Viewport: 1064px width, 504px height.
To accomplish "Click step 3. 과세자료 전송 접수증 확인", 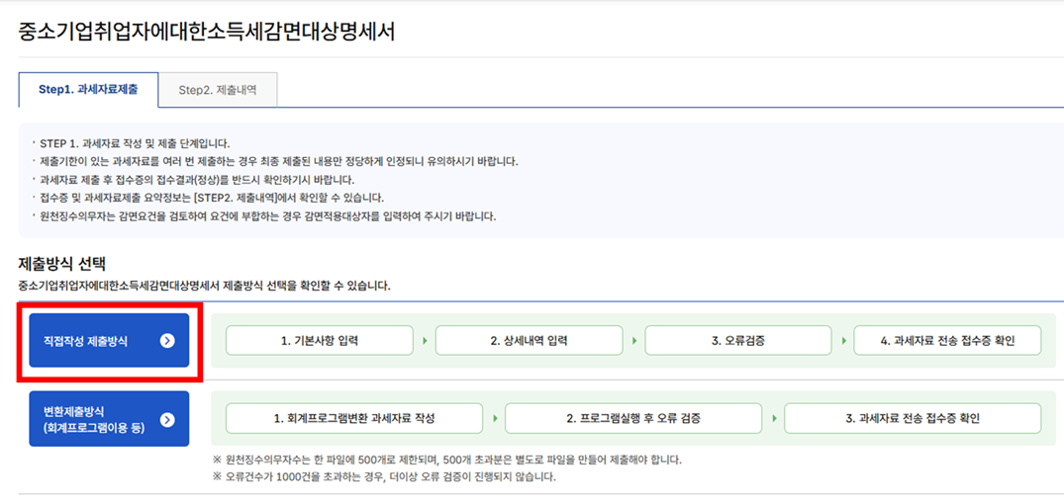I will (x=913, y=419).
